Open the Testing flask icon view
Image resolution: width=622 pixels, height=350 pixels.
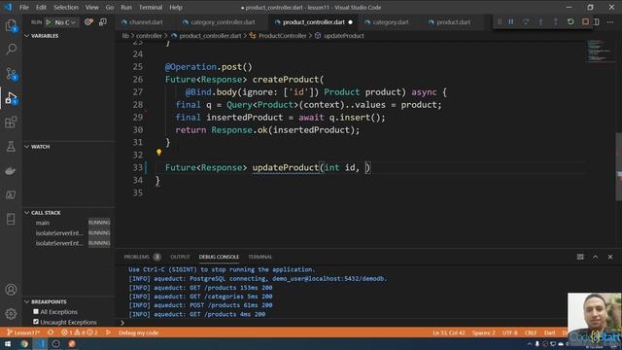coord(11,147)
